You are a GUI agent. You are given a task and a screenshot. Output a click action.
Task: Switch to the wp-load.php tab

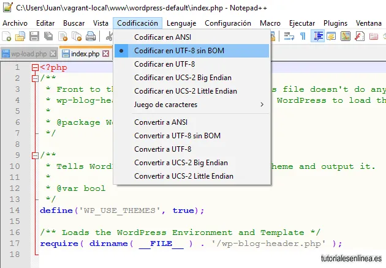point(29,54)
